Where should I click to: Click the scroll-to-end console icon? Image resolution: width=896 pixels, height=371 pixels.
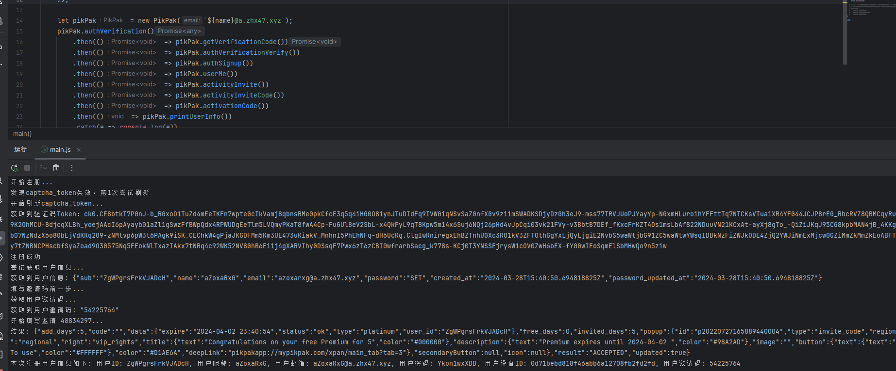tap(43, 168)
